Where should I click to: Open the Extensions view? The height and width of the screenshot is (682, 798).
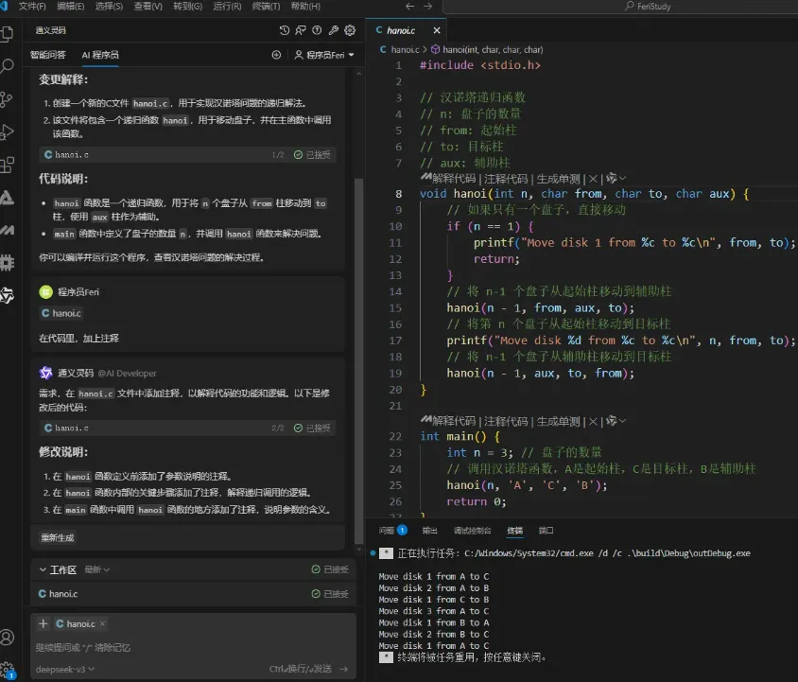click(x=8, y=165)
